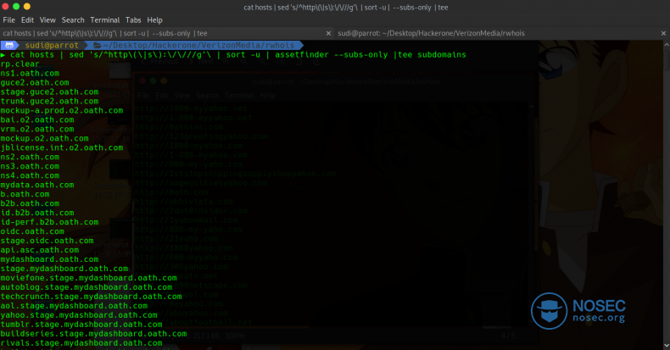The image size is (670, 350).
Task: Click the autoblog.stage.mydashboard.oath.com line
Action: point(86,287)
